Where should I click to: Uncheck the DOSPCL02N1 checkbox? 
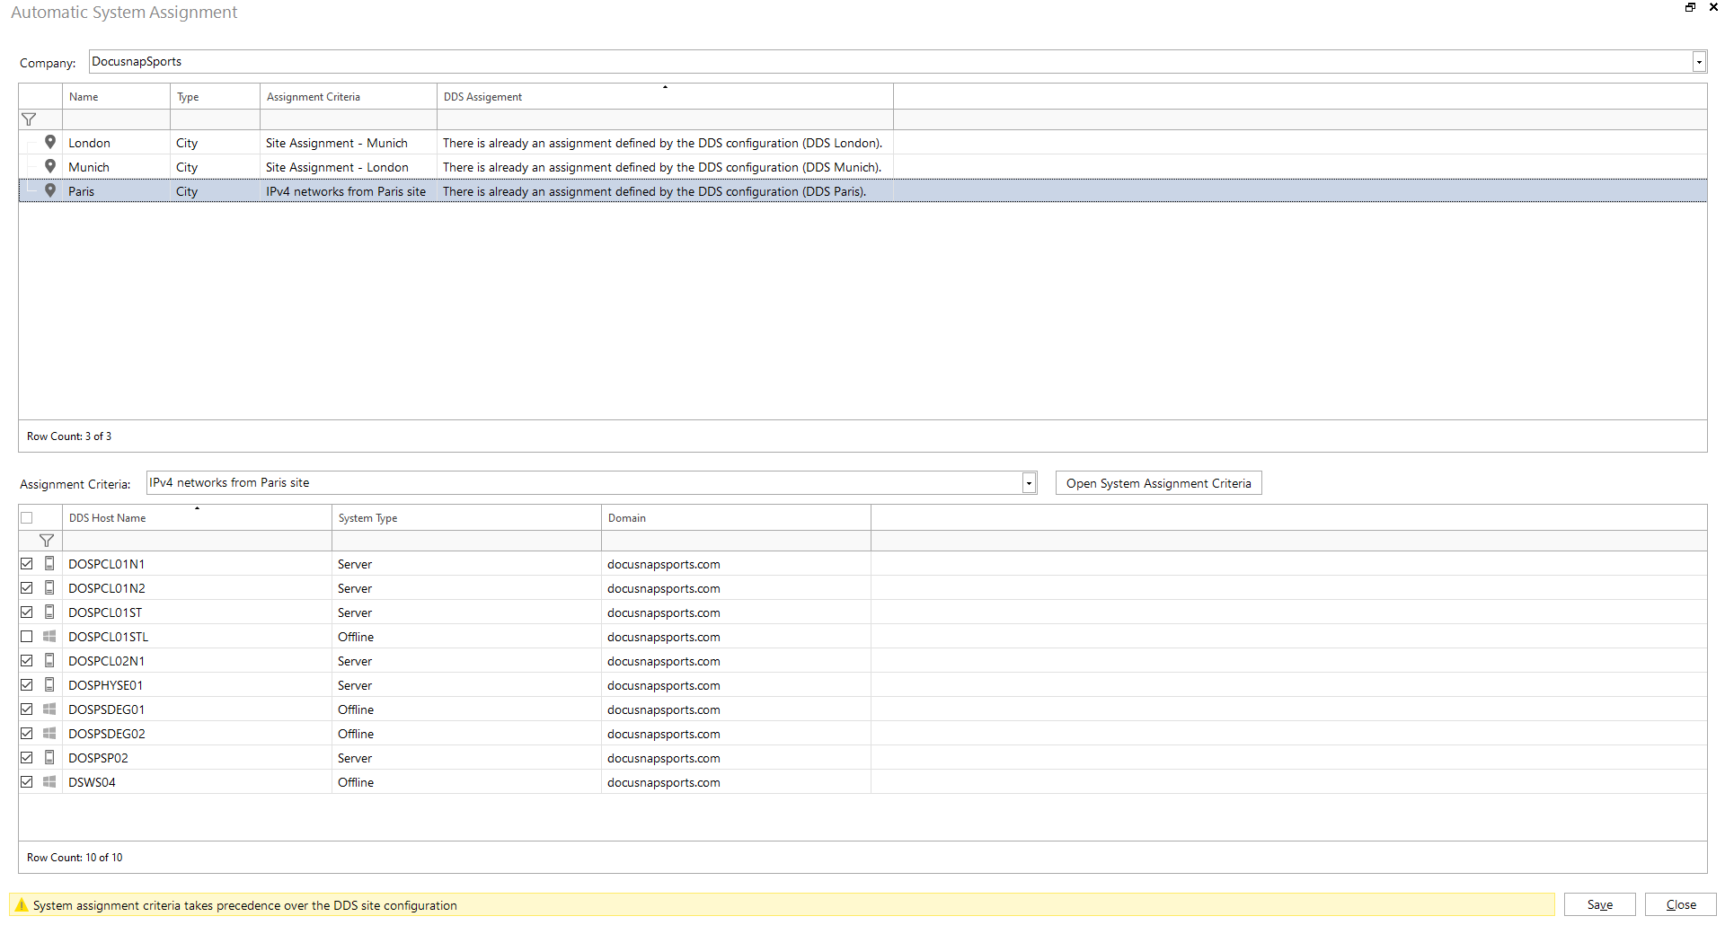[x=27, y=661]
